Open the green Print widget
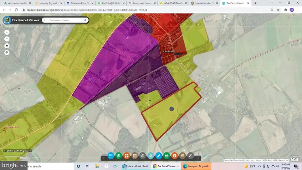302x170 pixels. click(167, 156)
